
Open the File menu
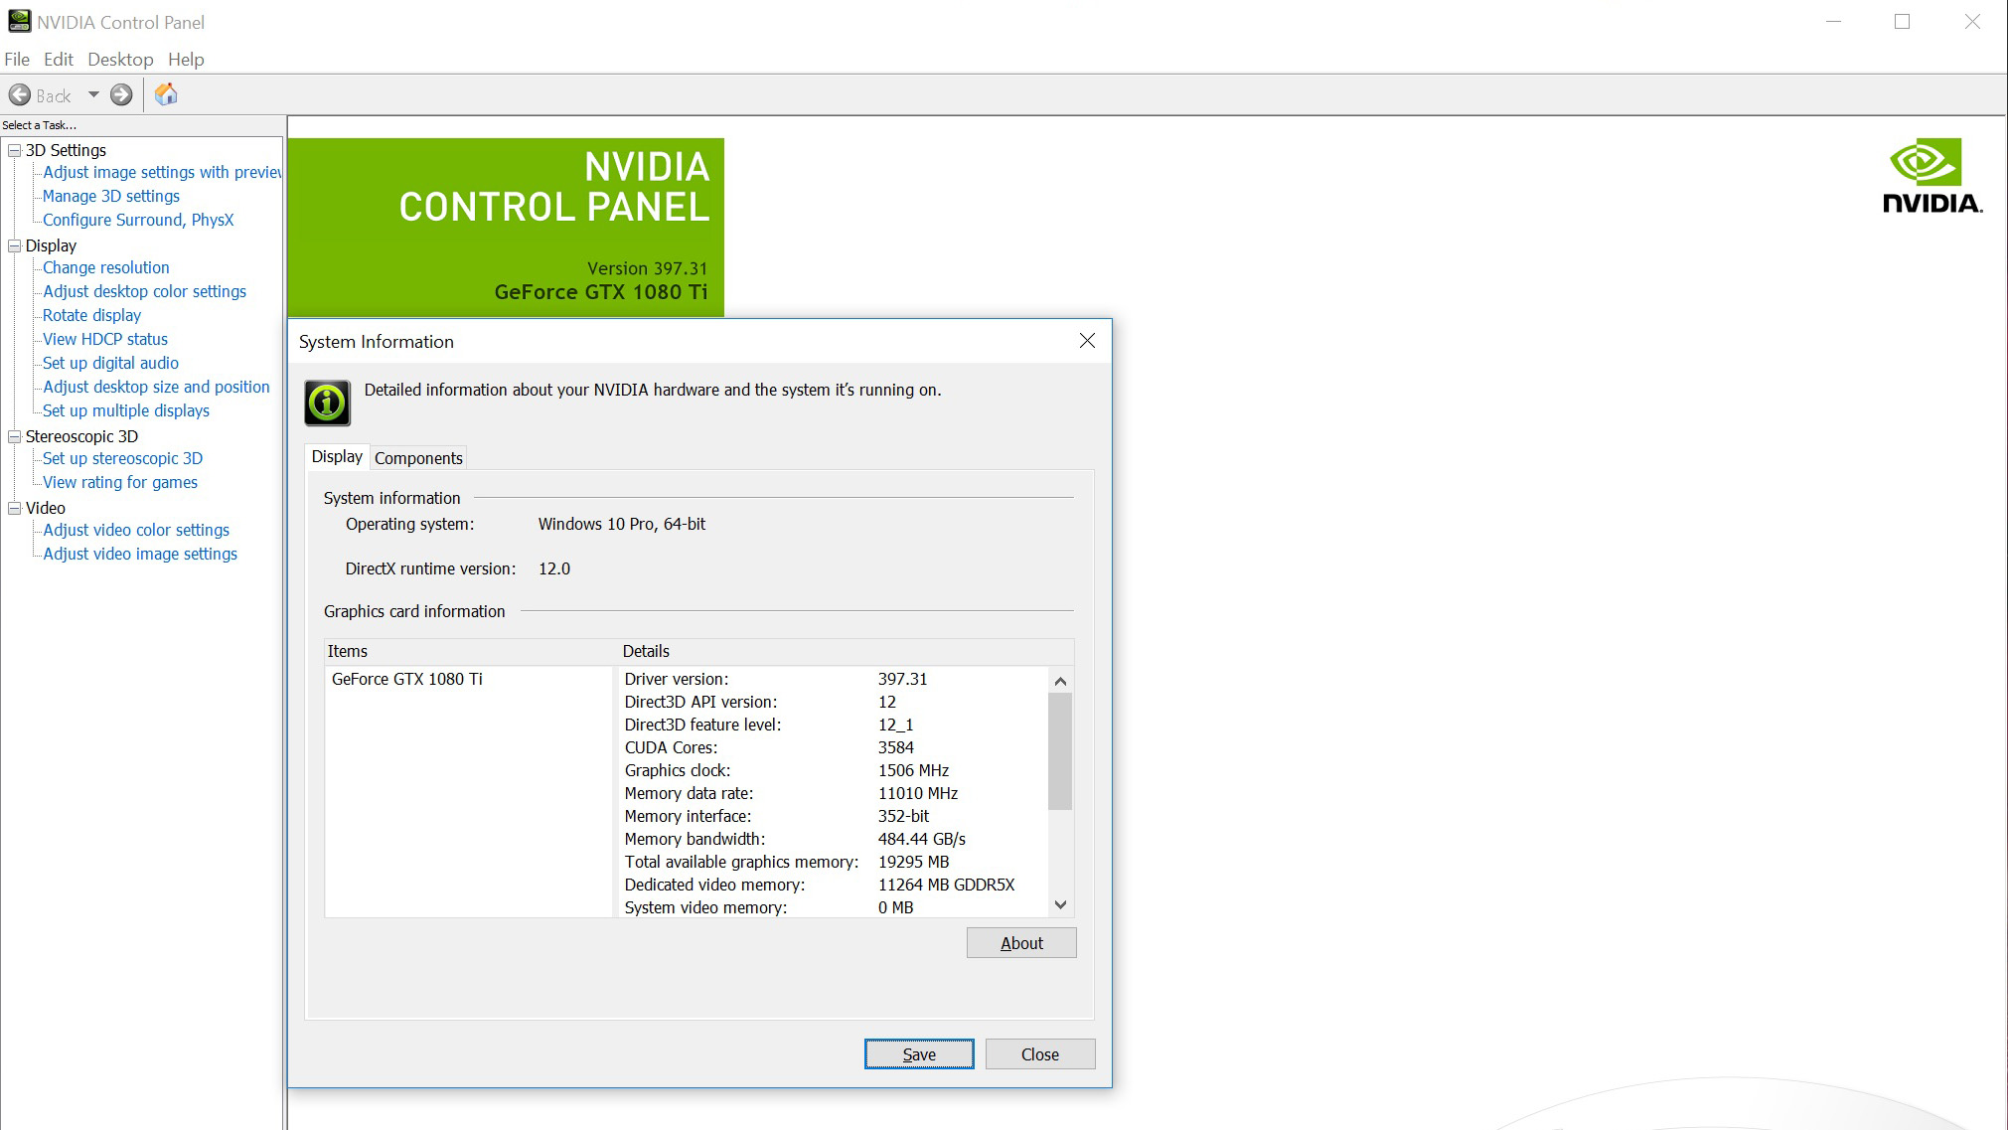pyautogui.click(x=17, y=58)
